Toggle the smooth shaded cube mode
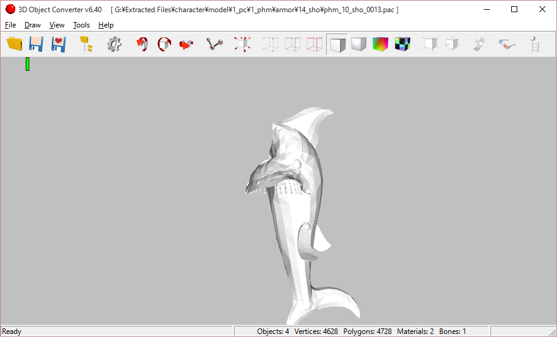557x337 pixels. point(359,44)
